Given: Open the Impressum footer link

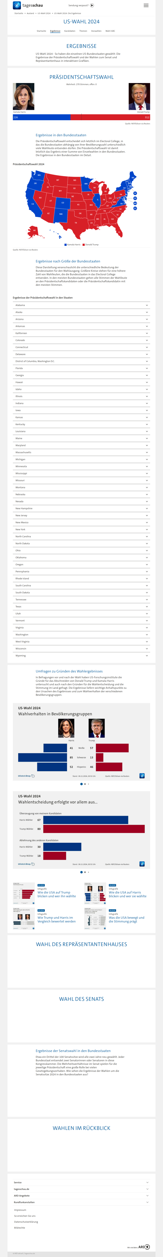Looking at the screenshot, I should click(x=20, y=1210).
